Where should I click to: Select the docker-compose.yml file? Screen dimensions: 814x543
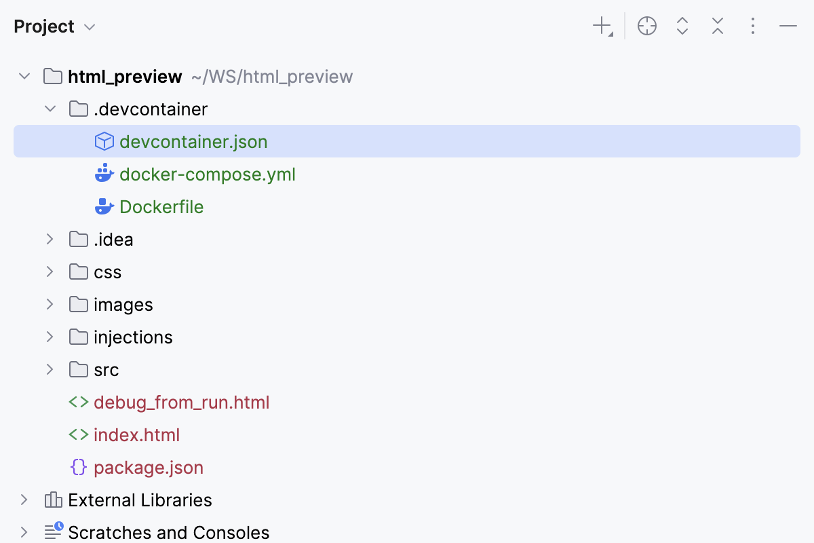pyautogui.click(x=208, y=174)
